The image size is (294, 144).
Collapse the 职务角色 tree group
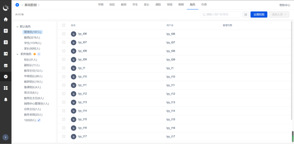click(17, 54)
